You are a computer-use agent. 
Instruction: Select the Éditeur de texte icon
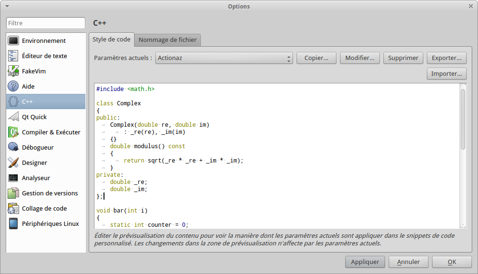[x=13, y=56]
